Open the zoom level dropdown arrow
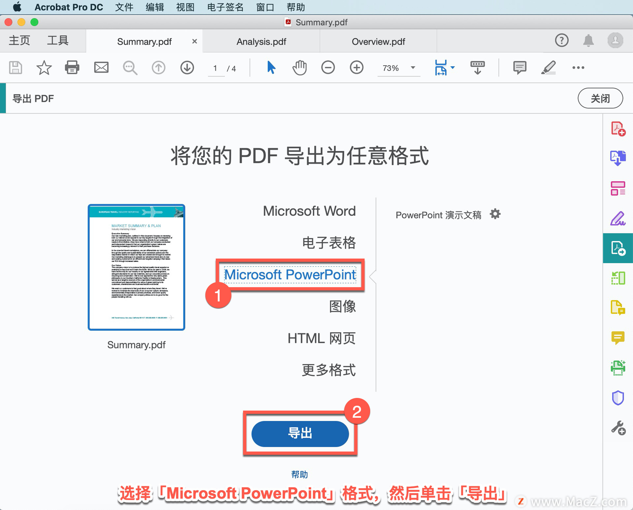The height and width of the screenshot is (510, 633). (413, 68)
